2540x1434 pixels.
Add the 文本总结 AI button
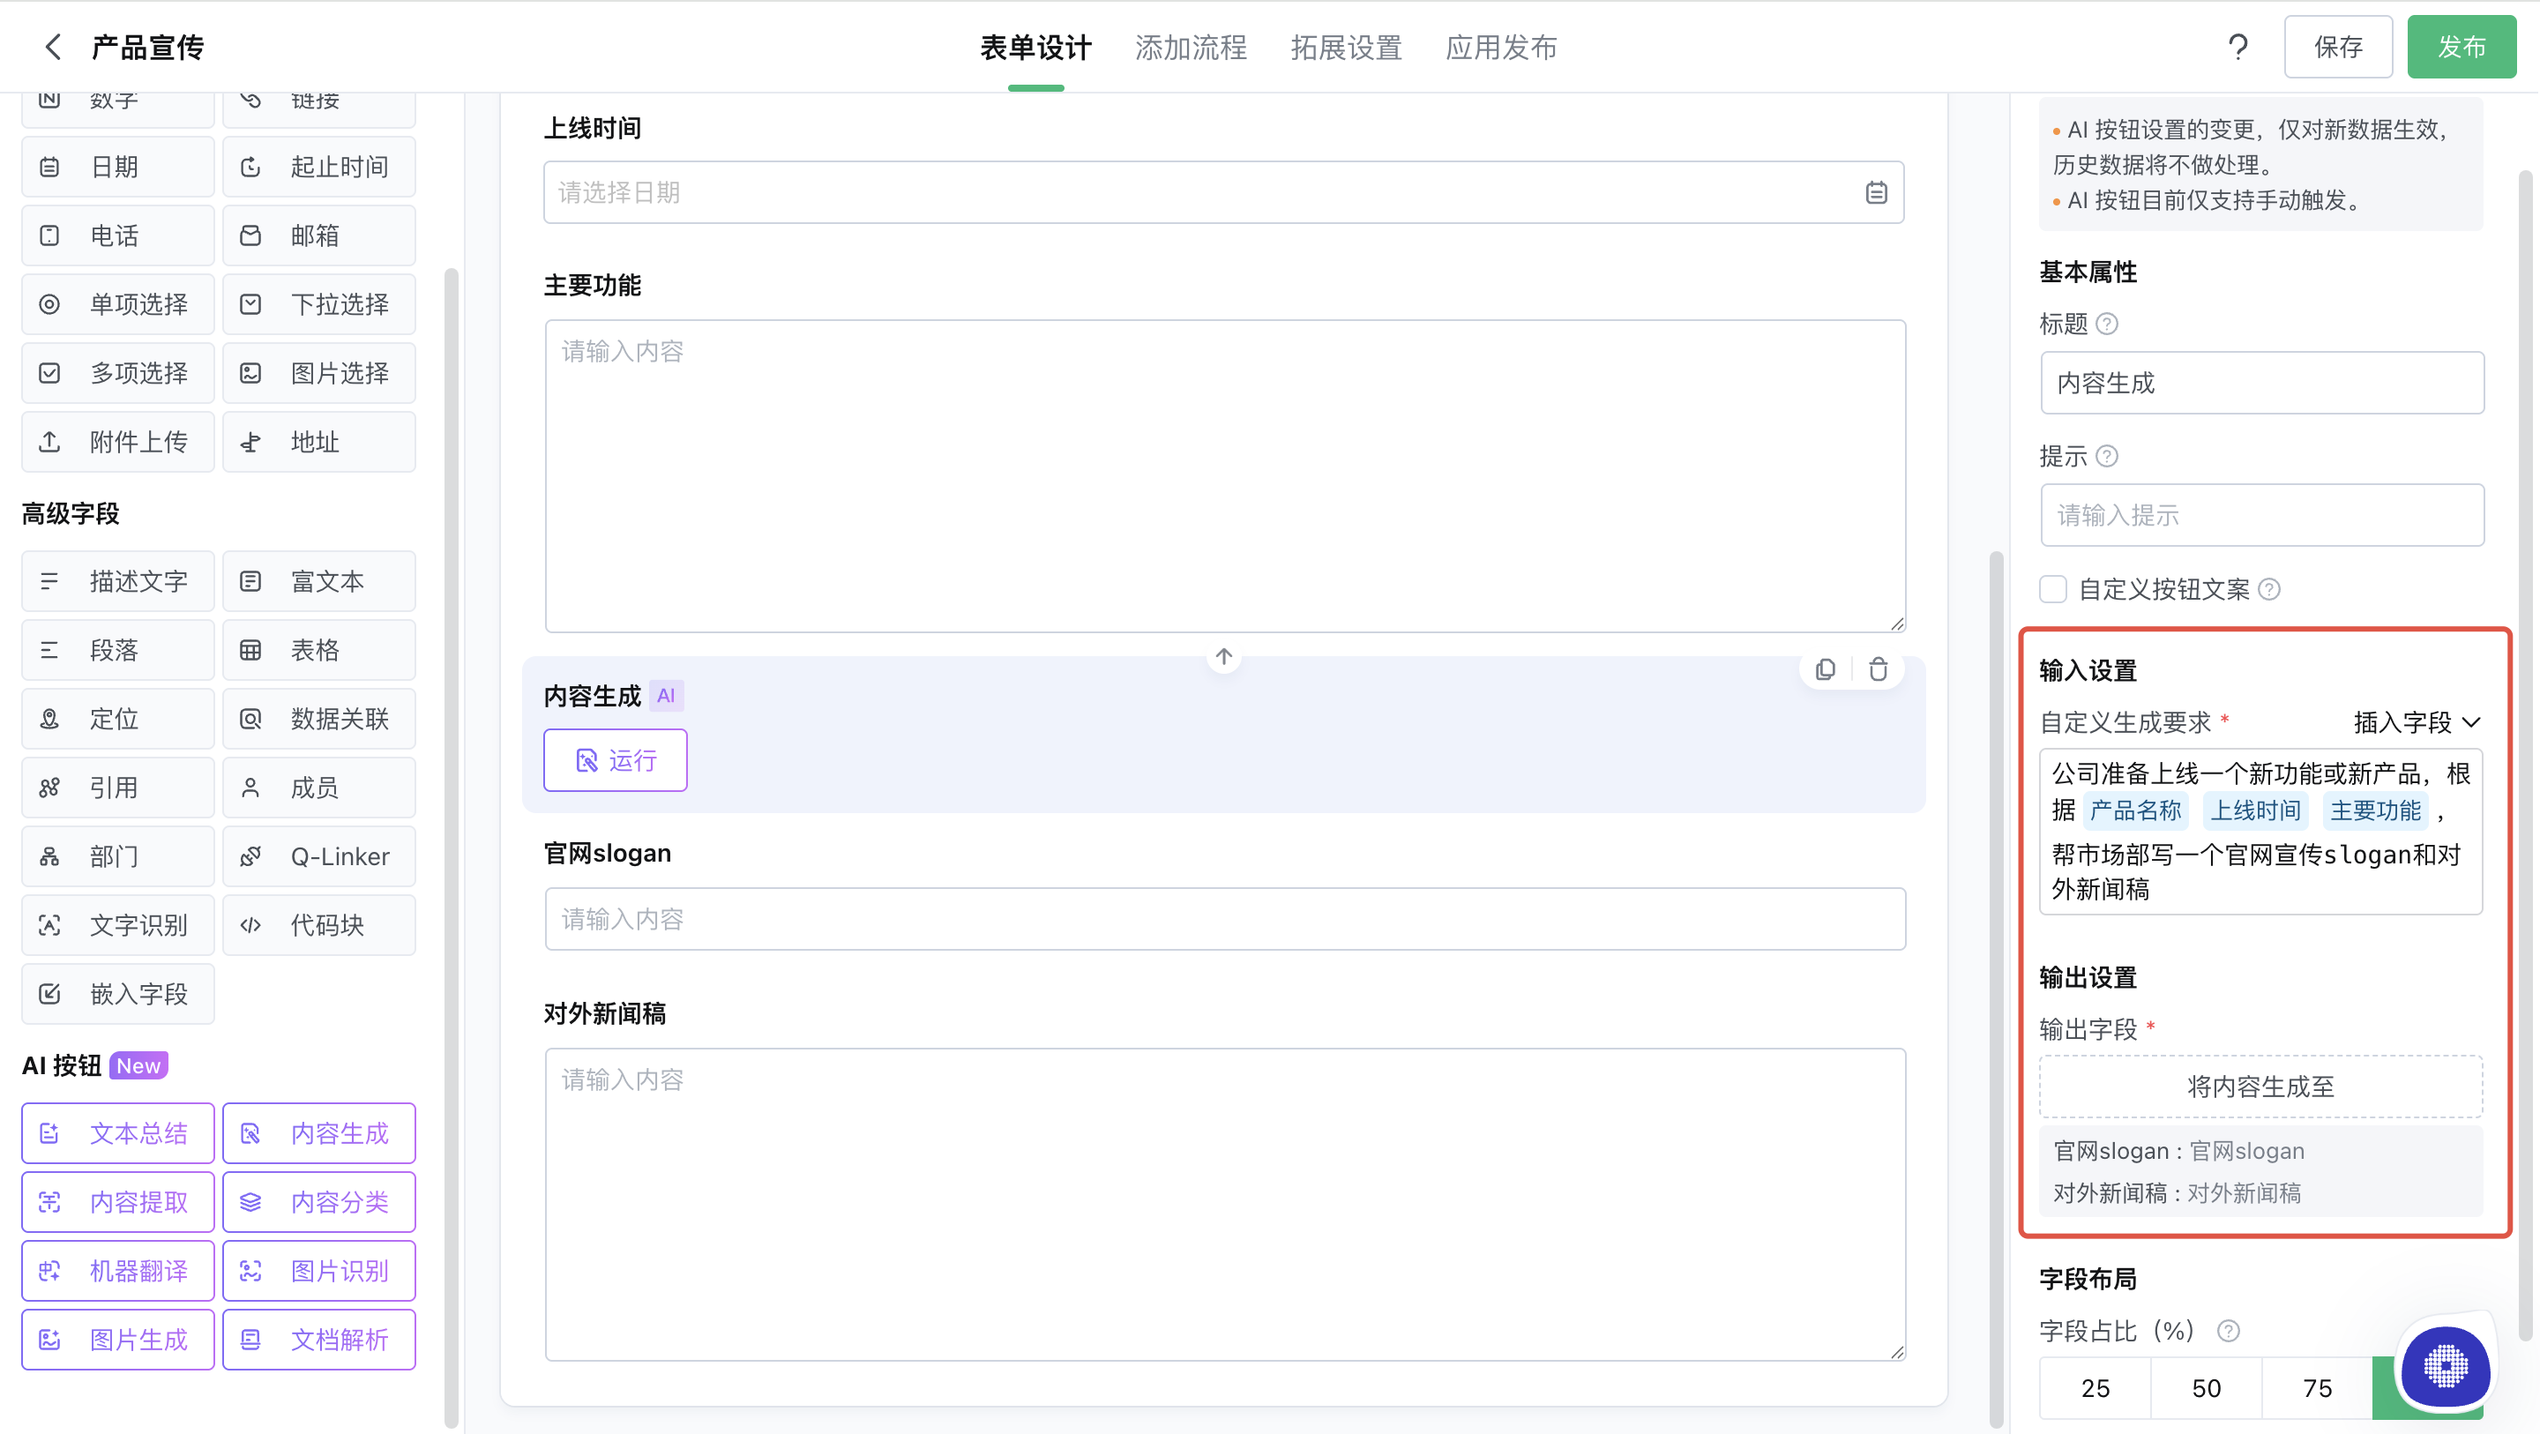[x=117, y=1133]
